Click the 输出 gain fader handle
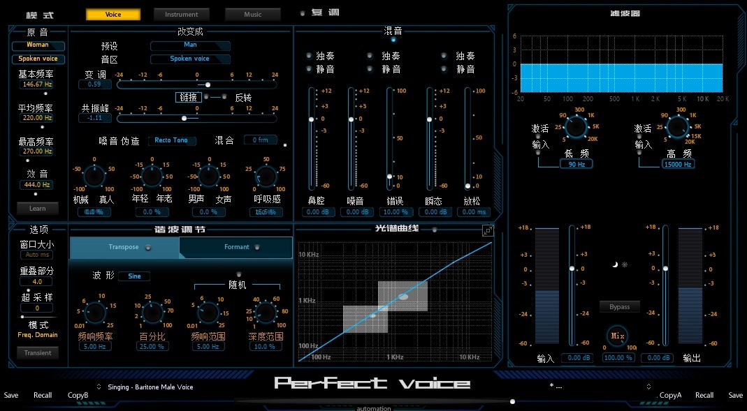The height and width of the screenshot is (411, 747). coord(665,269)
